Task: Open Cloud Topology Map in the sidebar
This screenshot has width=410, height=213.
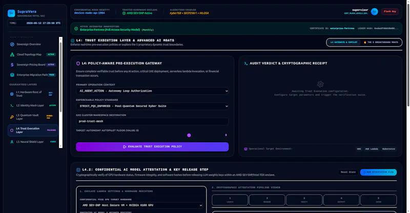Action: (33, 55)
